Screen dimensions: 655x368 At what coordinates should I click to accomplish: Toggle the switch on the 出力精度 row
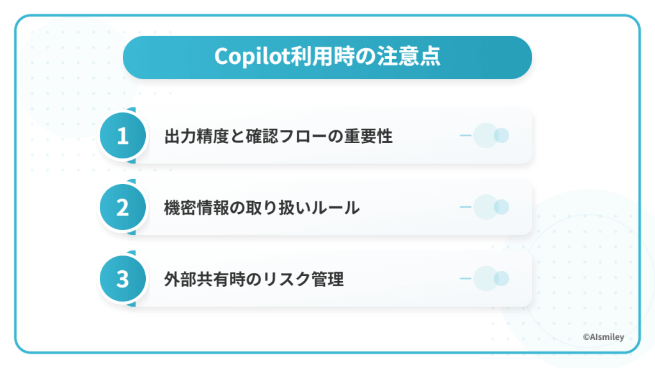(491, 135)
